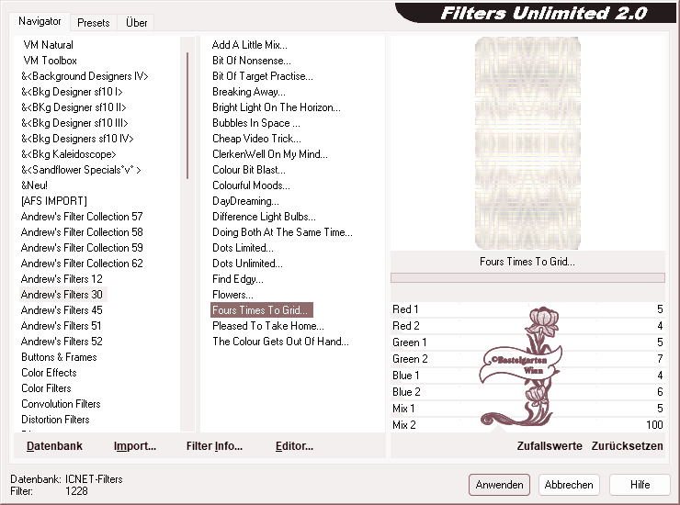This screenshot has height=505, width=680.
Task: Switch to the Navigator tab
Action: pos(40,21)
